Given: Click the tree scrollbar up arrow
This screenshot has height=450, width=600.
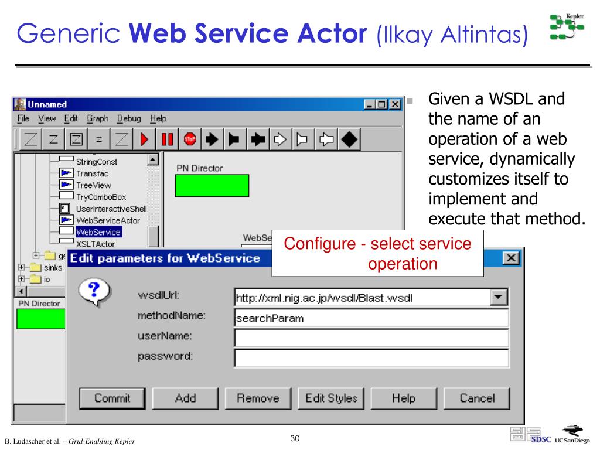Looking at the screenshot, I should coord(153,159).
